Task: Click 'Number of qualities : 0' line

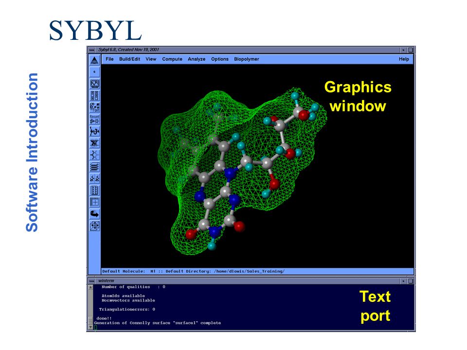Action: [x=133, y=287]
